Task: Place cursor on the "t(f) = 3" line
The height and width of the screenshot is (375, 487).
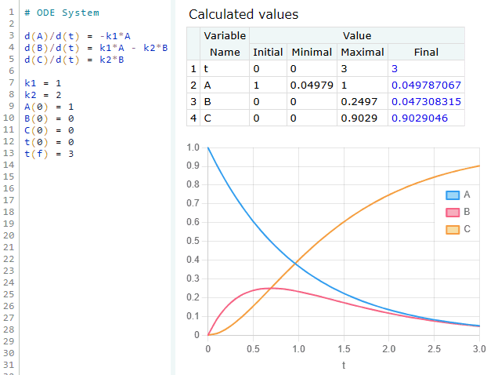Action: click(49, 153)
